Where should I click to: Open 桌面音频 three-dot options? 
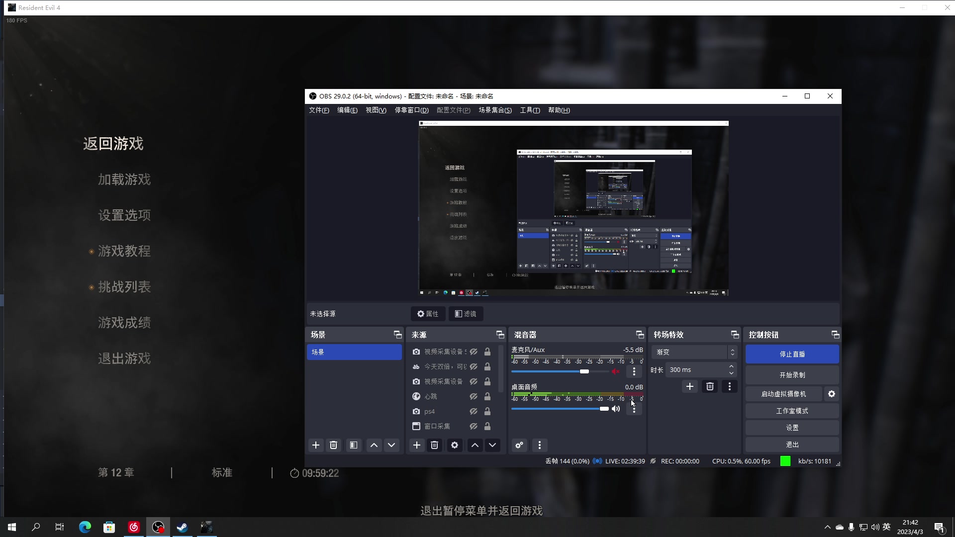pyautogui.click(x=634, y=409)
